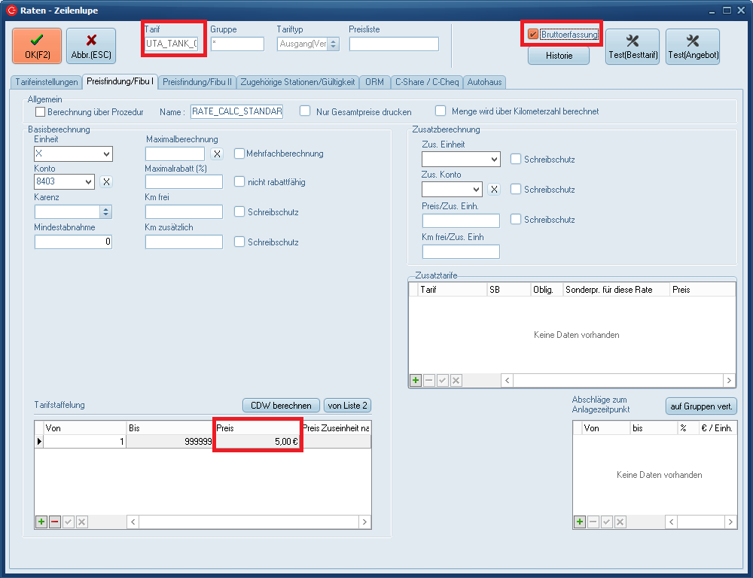
Task: Open the Test(Besttarif) tool
Action: (632, 46)
